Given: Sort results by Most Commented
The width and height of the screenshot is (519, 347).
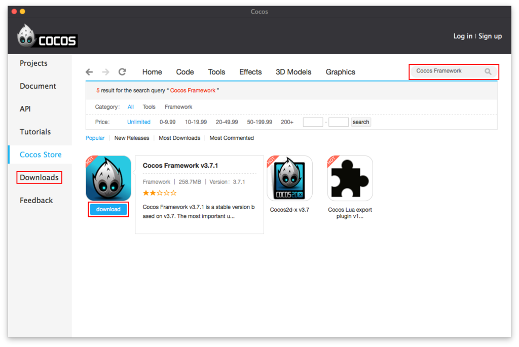Looking at the screenshot, I should pos(232,138).
